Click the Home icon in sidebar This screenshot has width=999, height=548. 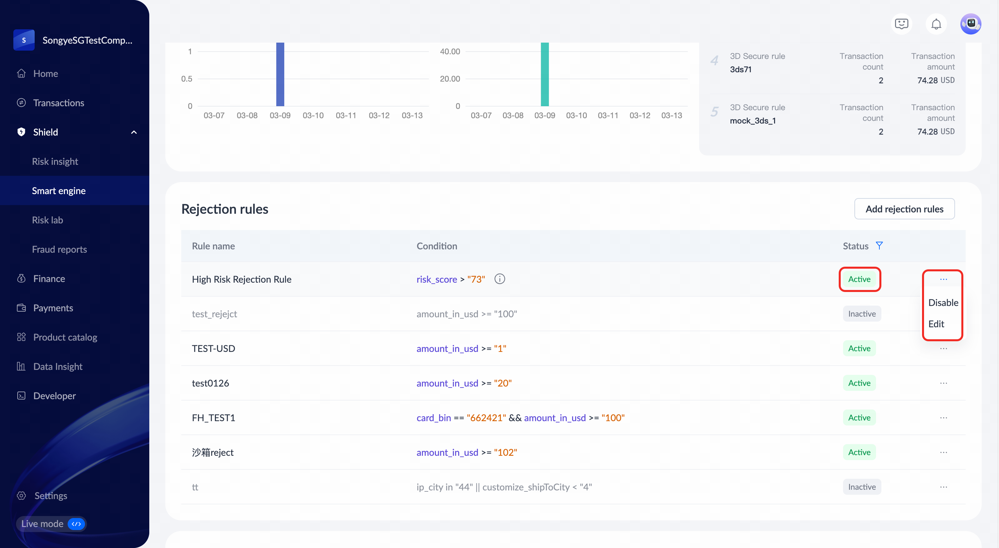coord(21,73)
